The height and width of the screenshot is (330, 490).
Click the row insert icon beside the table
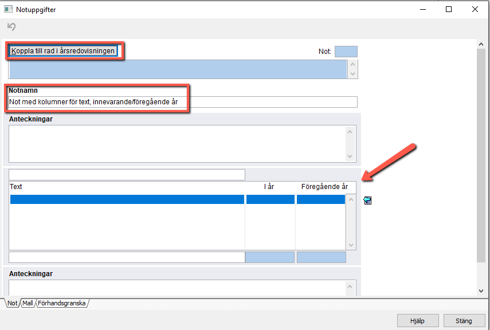coord(368,201)
